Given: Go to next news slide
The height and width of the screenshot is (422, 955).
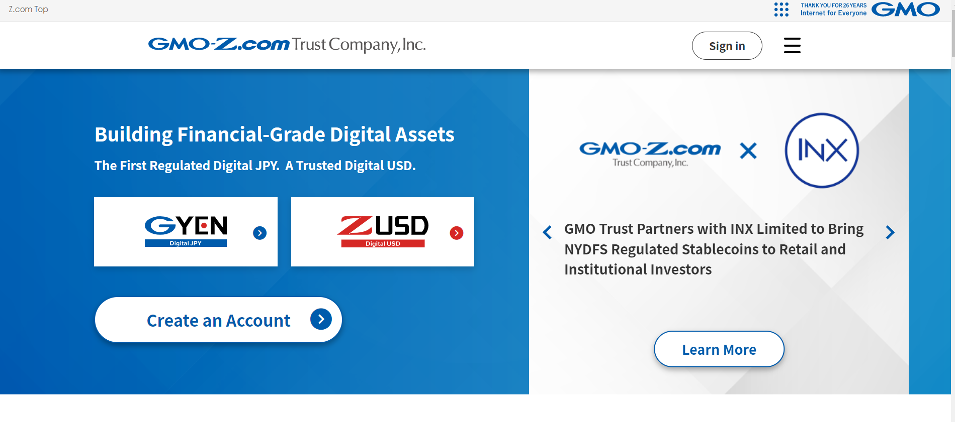Looking at the screenshot, I should pos(890,232).
